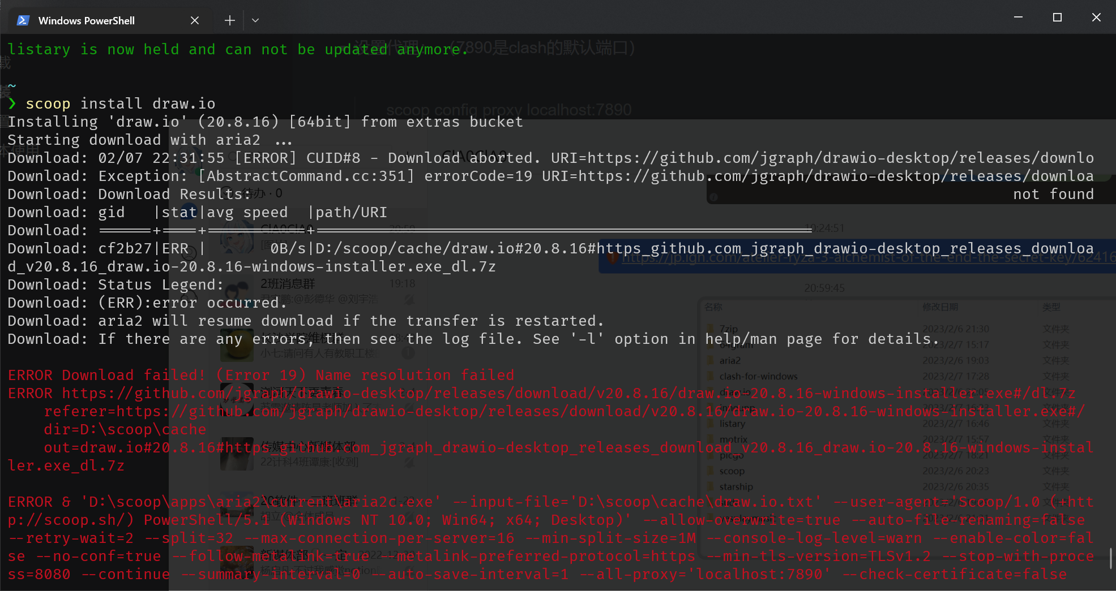The width and height of the screenshot is (1116, 591).
Task: Close the Windows PowerShell tab
Action: (x=195, y=20)
